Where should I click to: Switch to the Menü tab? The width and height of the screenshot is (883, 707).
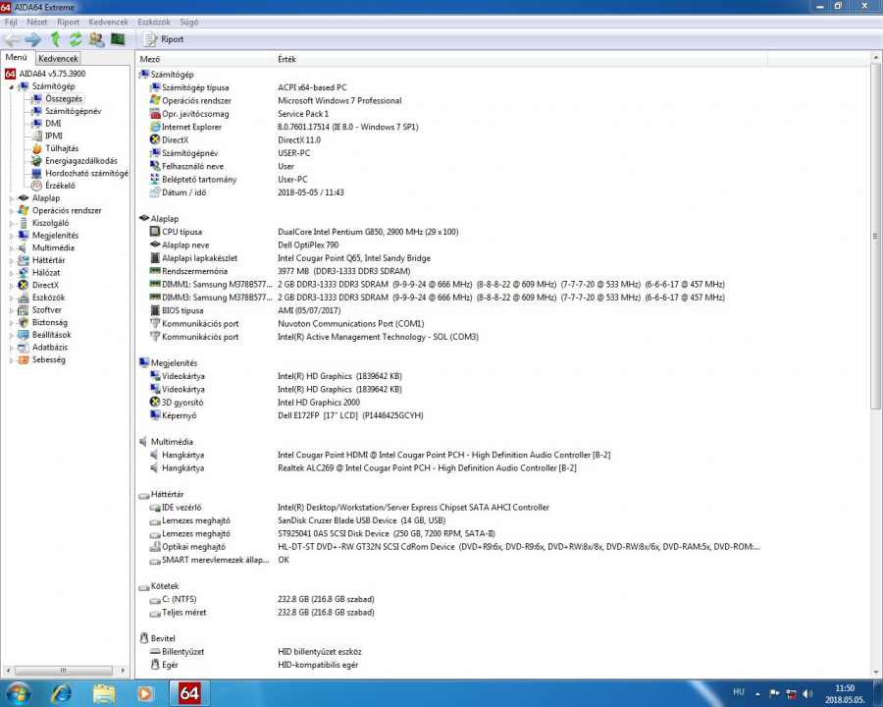pyautogui.click(x=17, y=58)
